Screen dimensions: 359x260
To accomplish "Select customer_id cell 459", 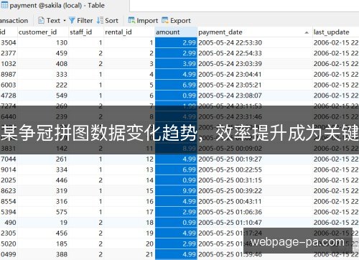I will coord(43,53).
